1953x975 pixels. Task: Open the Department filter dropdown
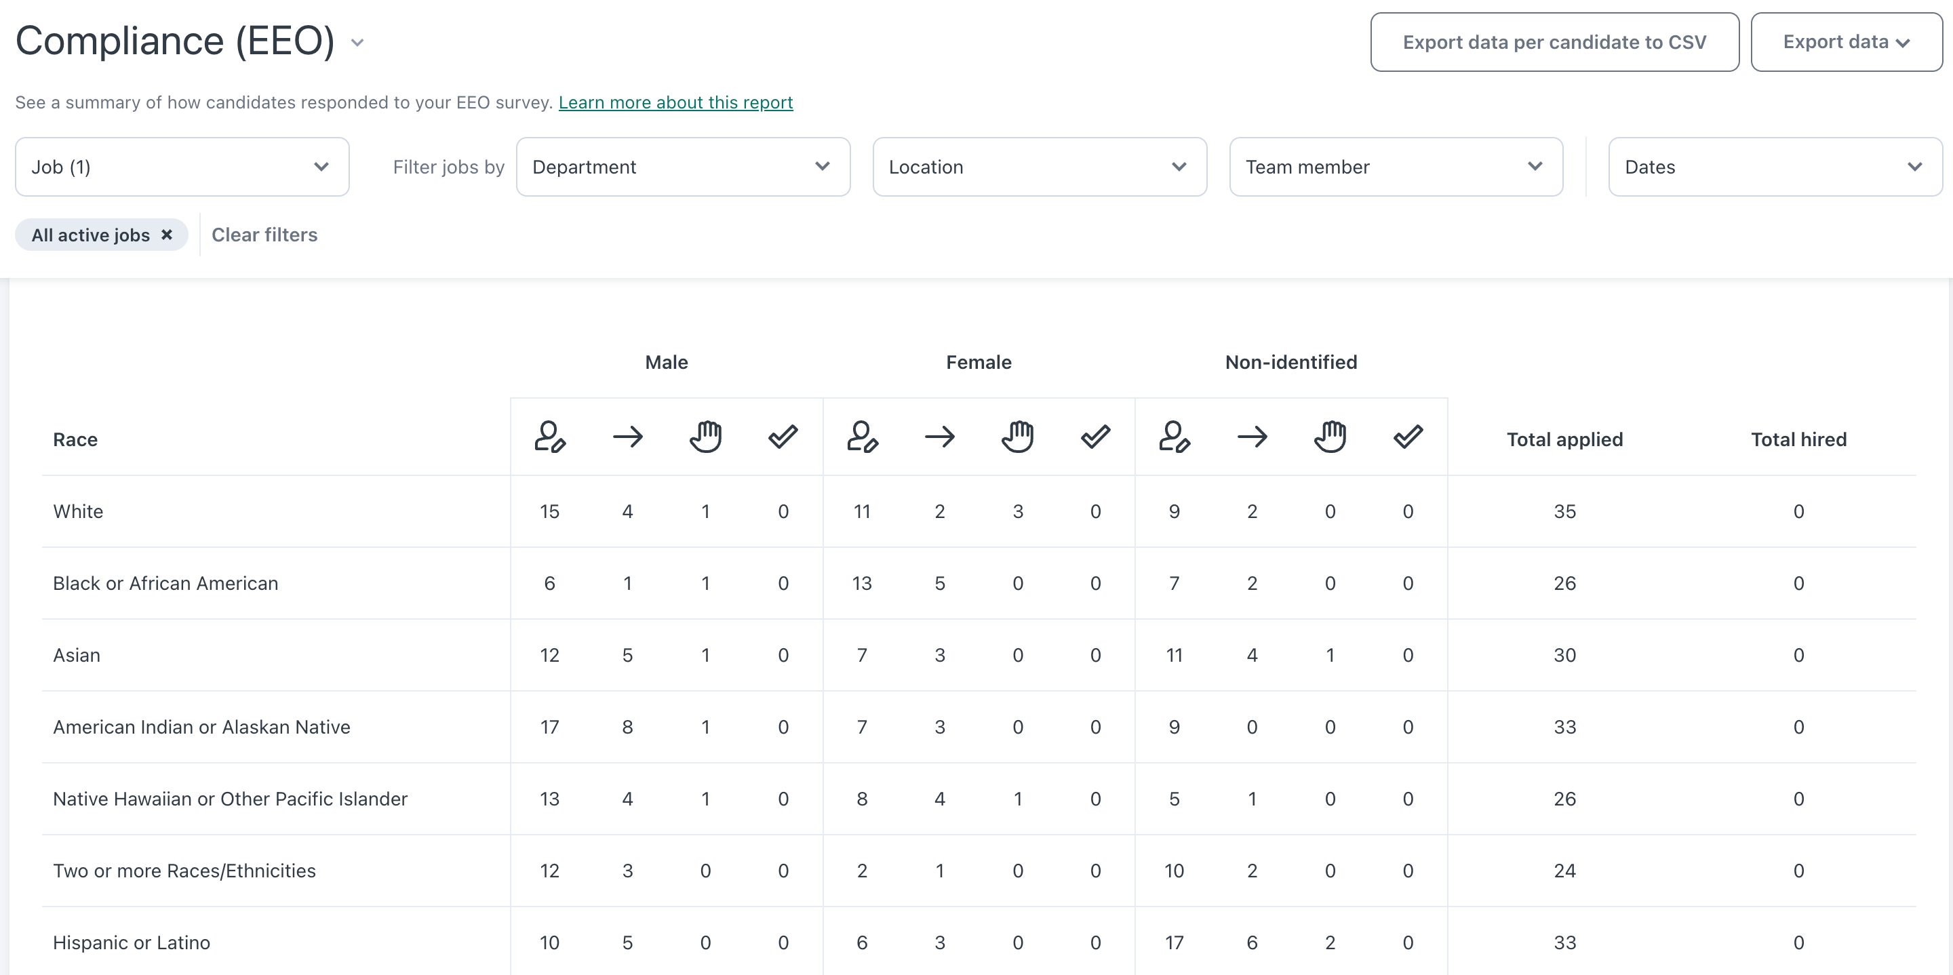coord(683,167)
